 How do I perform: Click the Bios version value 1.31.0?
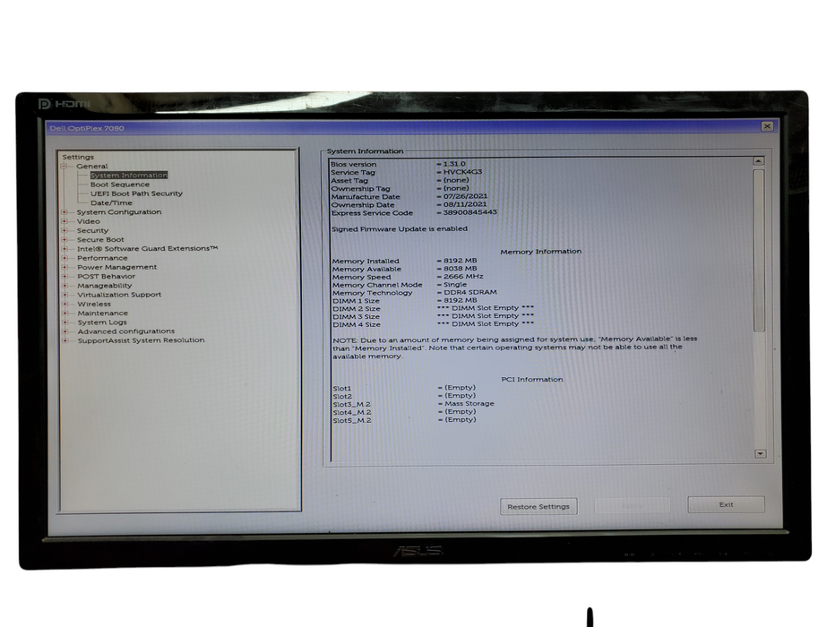pyautogui.click(x=453, y=164)
